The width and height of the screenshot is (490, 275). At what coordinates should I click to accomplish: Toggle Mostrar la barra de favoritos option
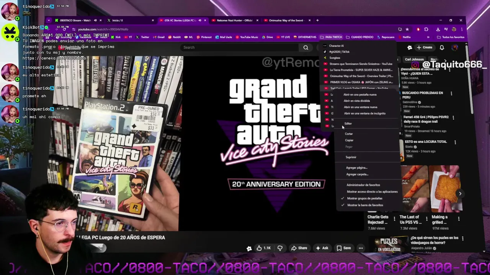365,205
